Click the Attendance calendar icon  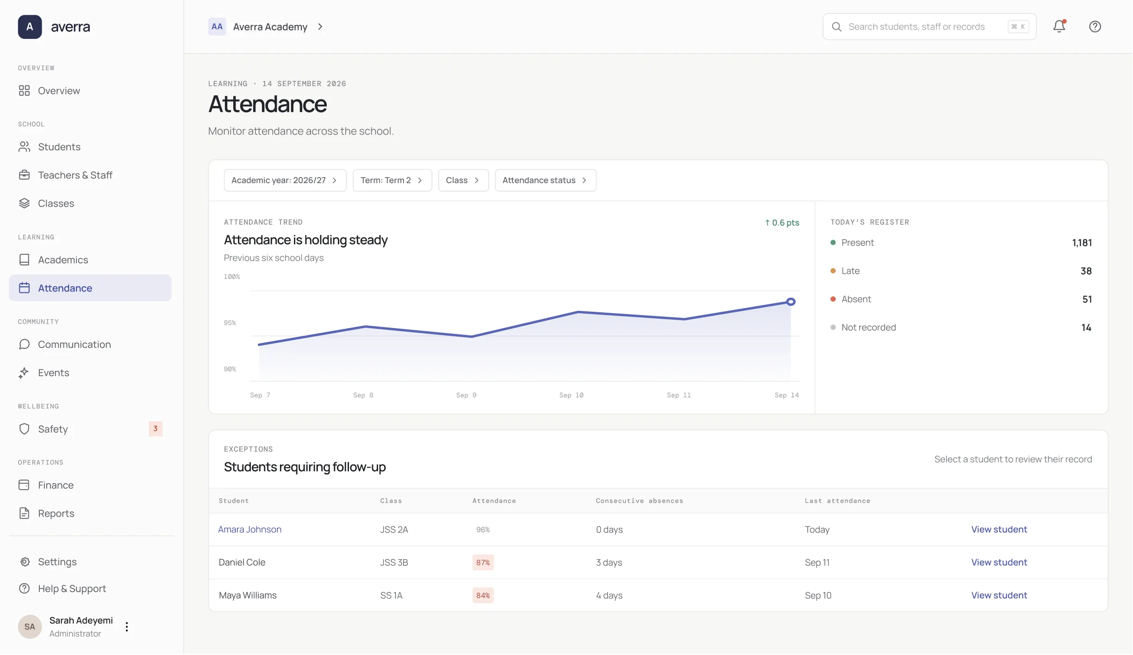click(24, 288)
